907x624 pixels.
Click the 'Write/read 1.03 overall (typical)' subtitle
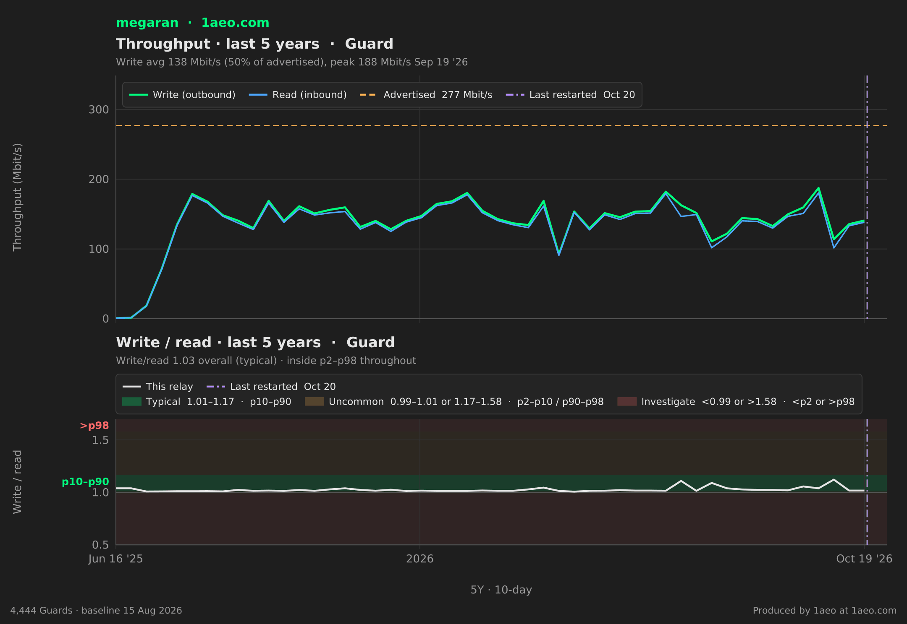point(266,361)
